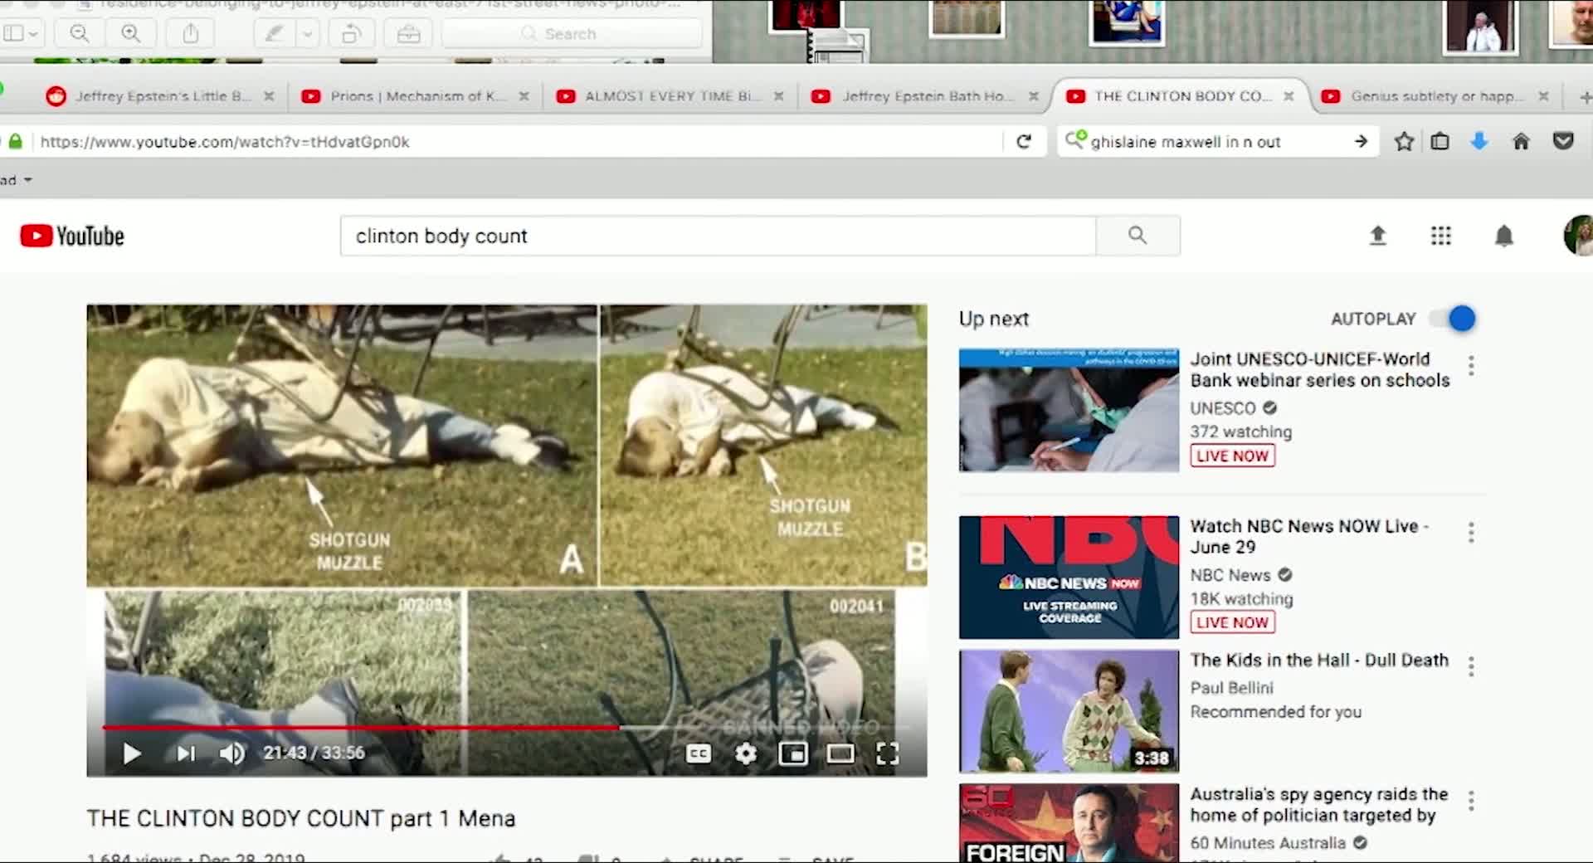Click the YouTube search magnifier button
Screen dimensions: 1593x863
(x=1137, y=236)
